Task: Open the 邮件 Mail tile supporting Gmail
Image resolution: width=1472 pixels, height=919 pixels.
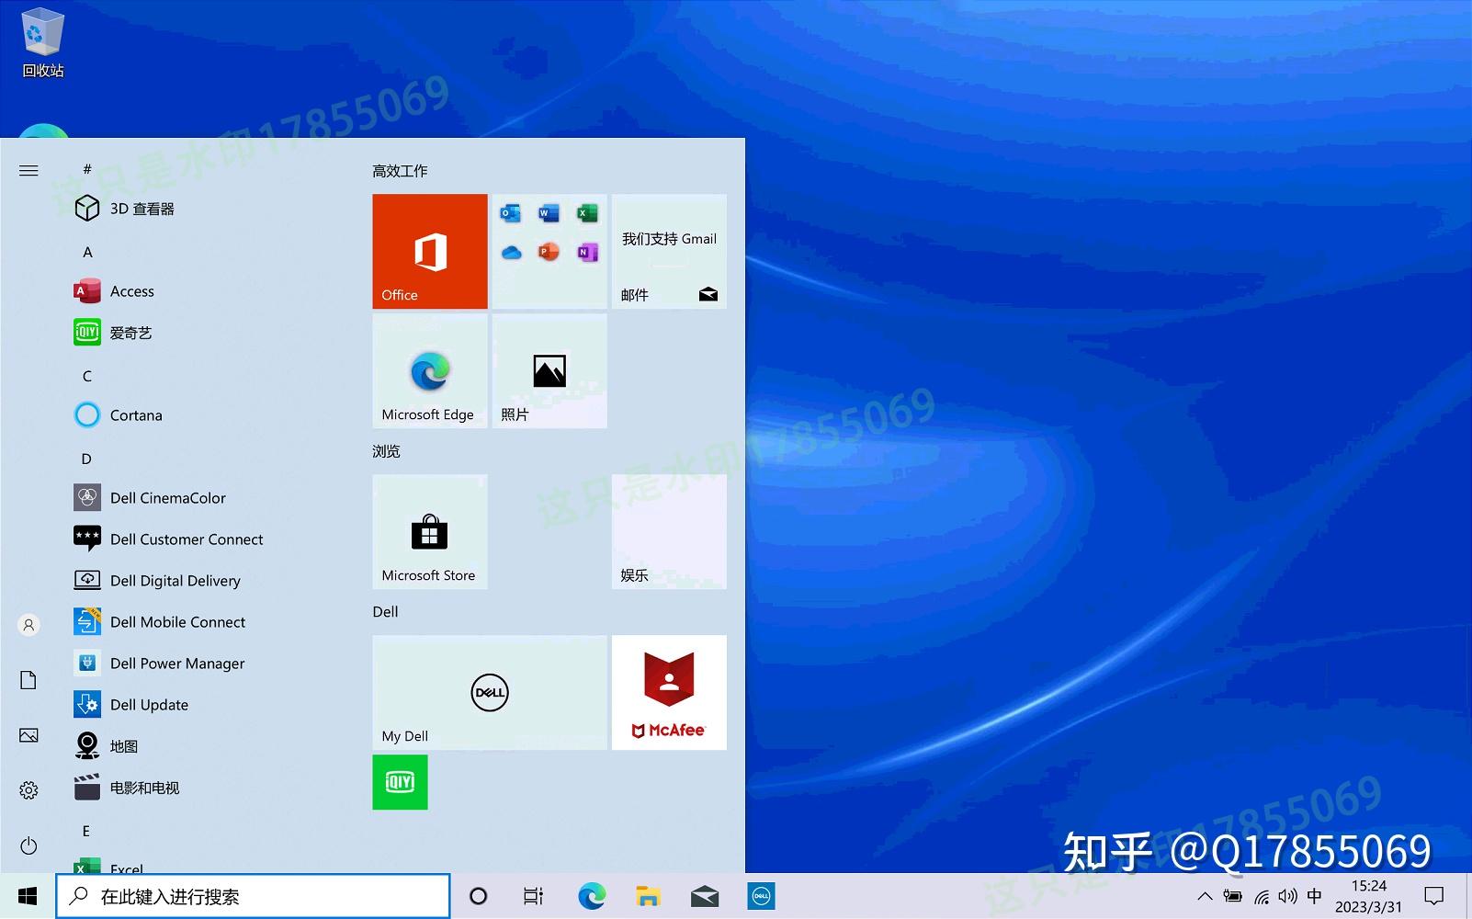Action: pos(668,251)
